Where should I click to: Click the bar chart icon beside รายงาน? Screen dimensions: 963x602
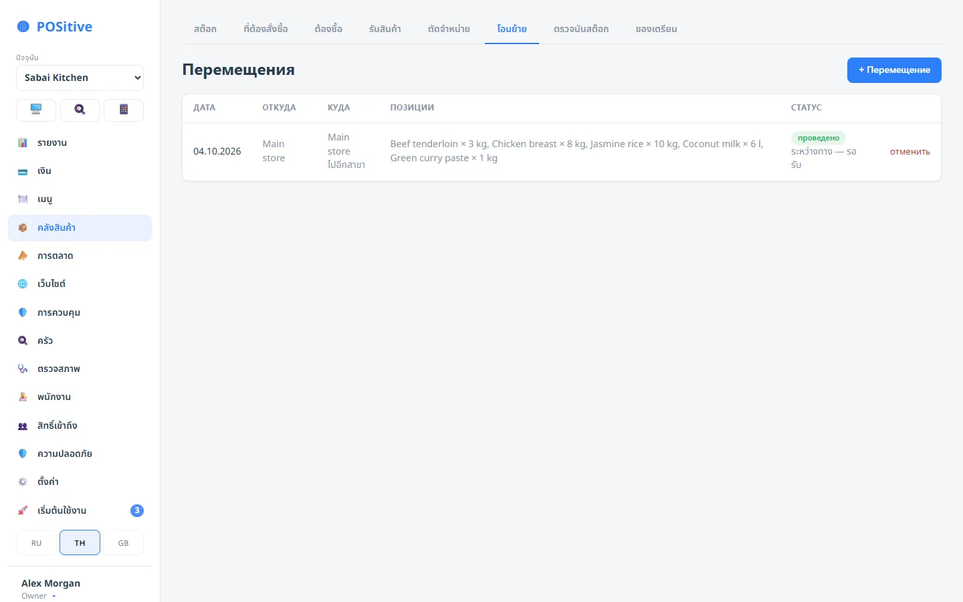pos(23,142)
